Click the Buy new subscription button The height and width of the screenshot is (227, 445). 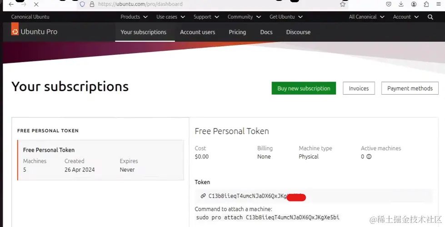click(x=304, y=88)
